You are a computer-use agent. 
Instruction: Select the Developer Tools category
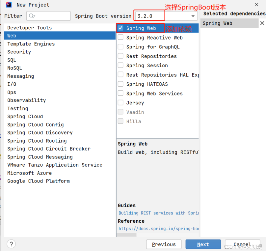tap(60, 28)
